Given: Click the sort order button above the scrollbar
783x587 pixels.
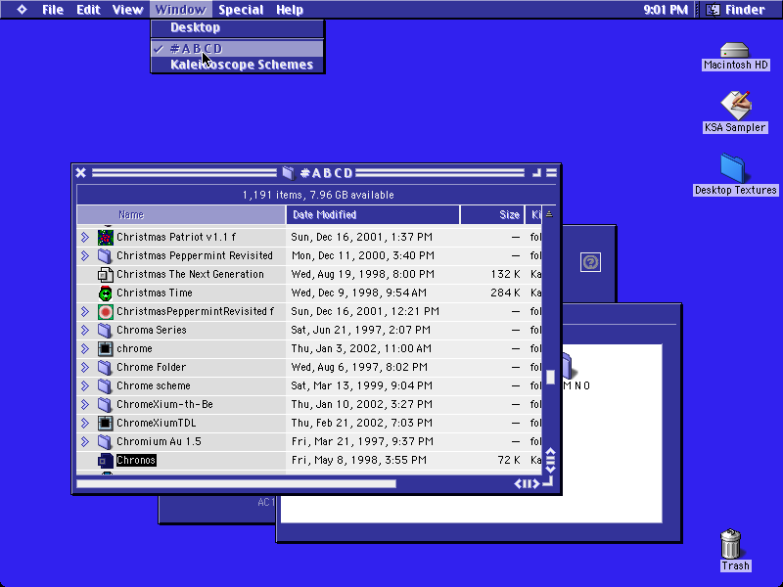Looking at the screenshot, I should [x=549, y=214].
